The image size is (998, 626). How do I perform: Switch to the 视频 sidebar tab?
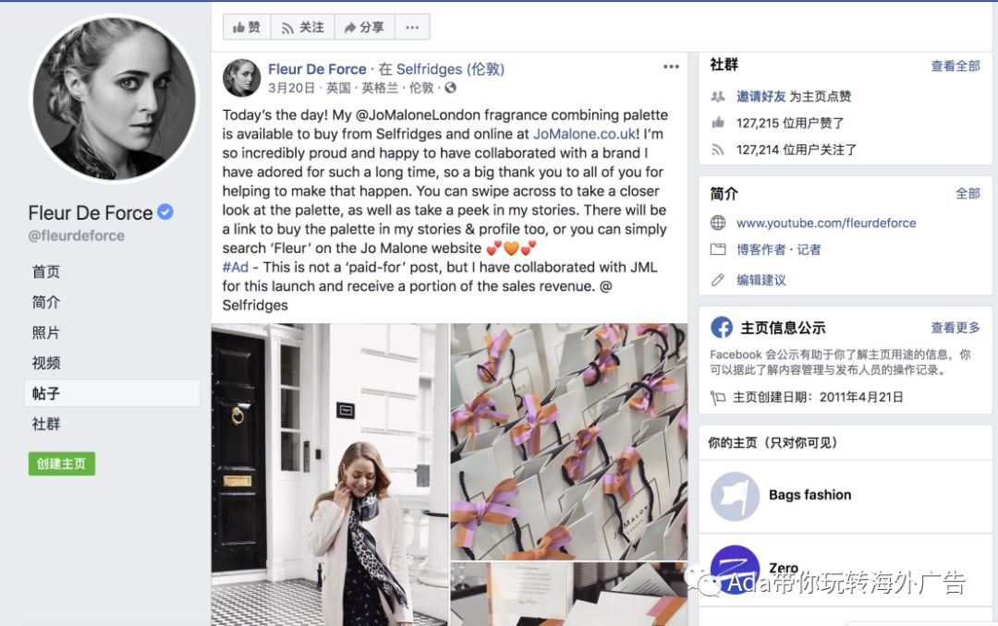[x=46, y=363]
